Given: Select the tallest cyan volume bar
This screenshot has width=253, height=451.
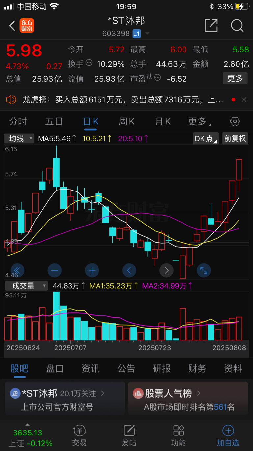Looking at the screenshot, I should tap(57, 316).
